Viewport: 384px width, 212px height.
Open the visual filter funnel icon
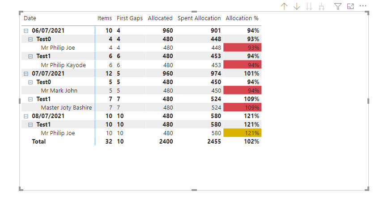click(338, 6)
